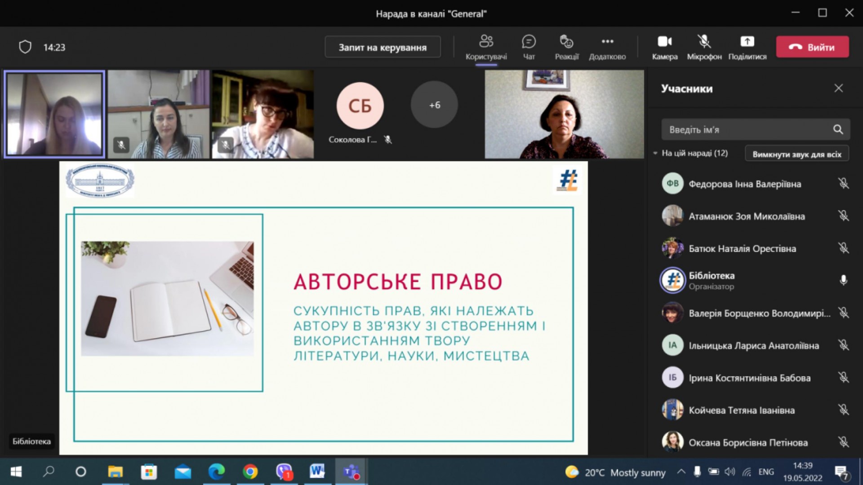Toggle the microphone icon beside Бібліотека organizer
This screenshot has width=863, height=485.
(843, 280)
